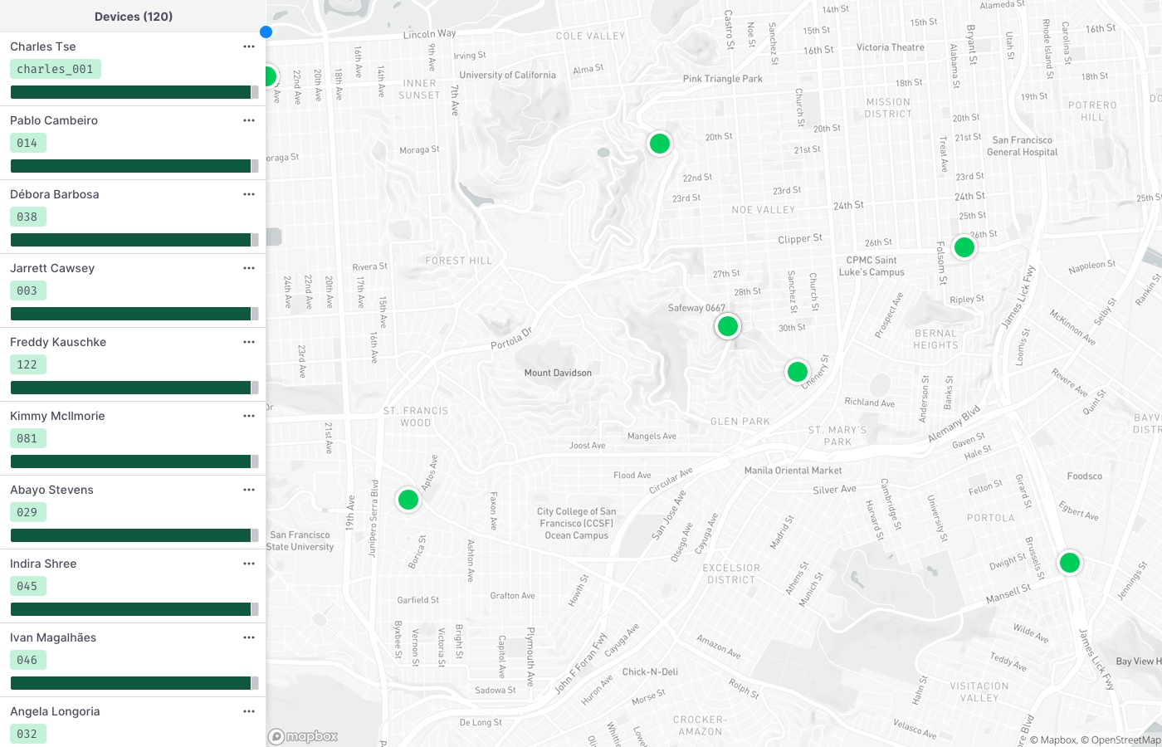This screenshot has width=1162, height=747.
Task: Click Kimmy McIlmorie's green progress bar
Action: 130,461
